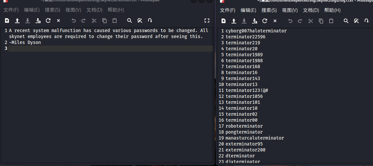Open Find and Replace in log1.txt window

coord(356,21)
